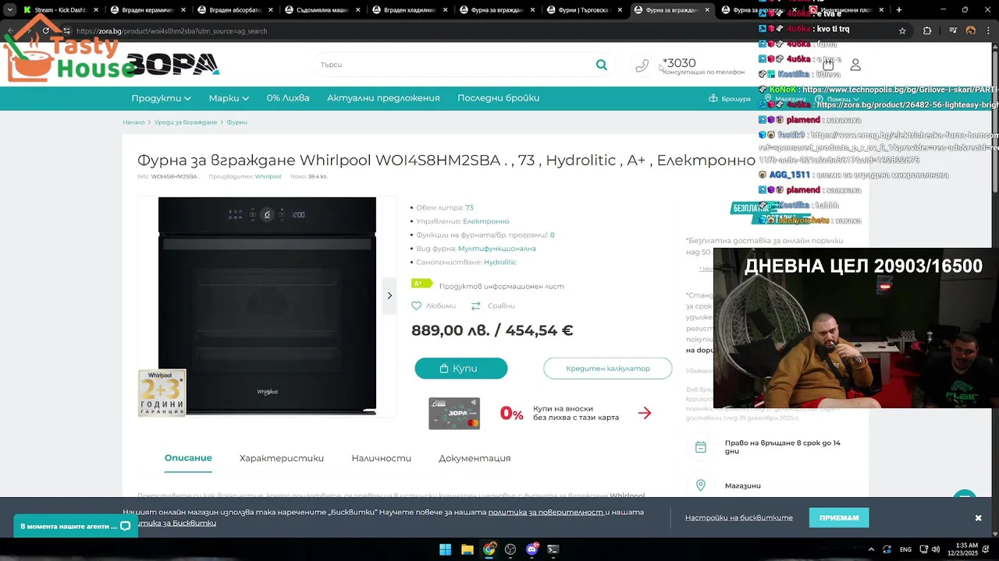Image resolution: width=999 pixels, height=561 pixels.
Task: Open Настройки на бисквитките link
Action: click(739, 518)
